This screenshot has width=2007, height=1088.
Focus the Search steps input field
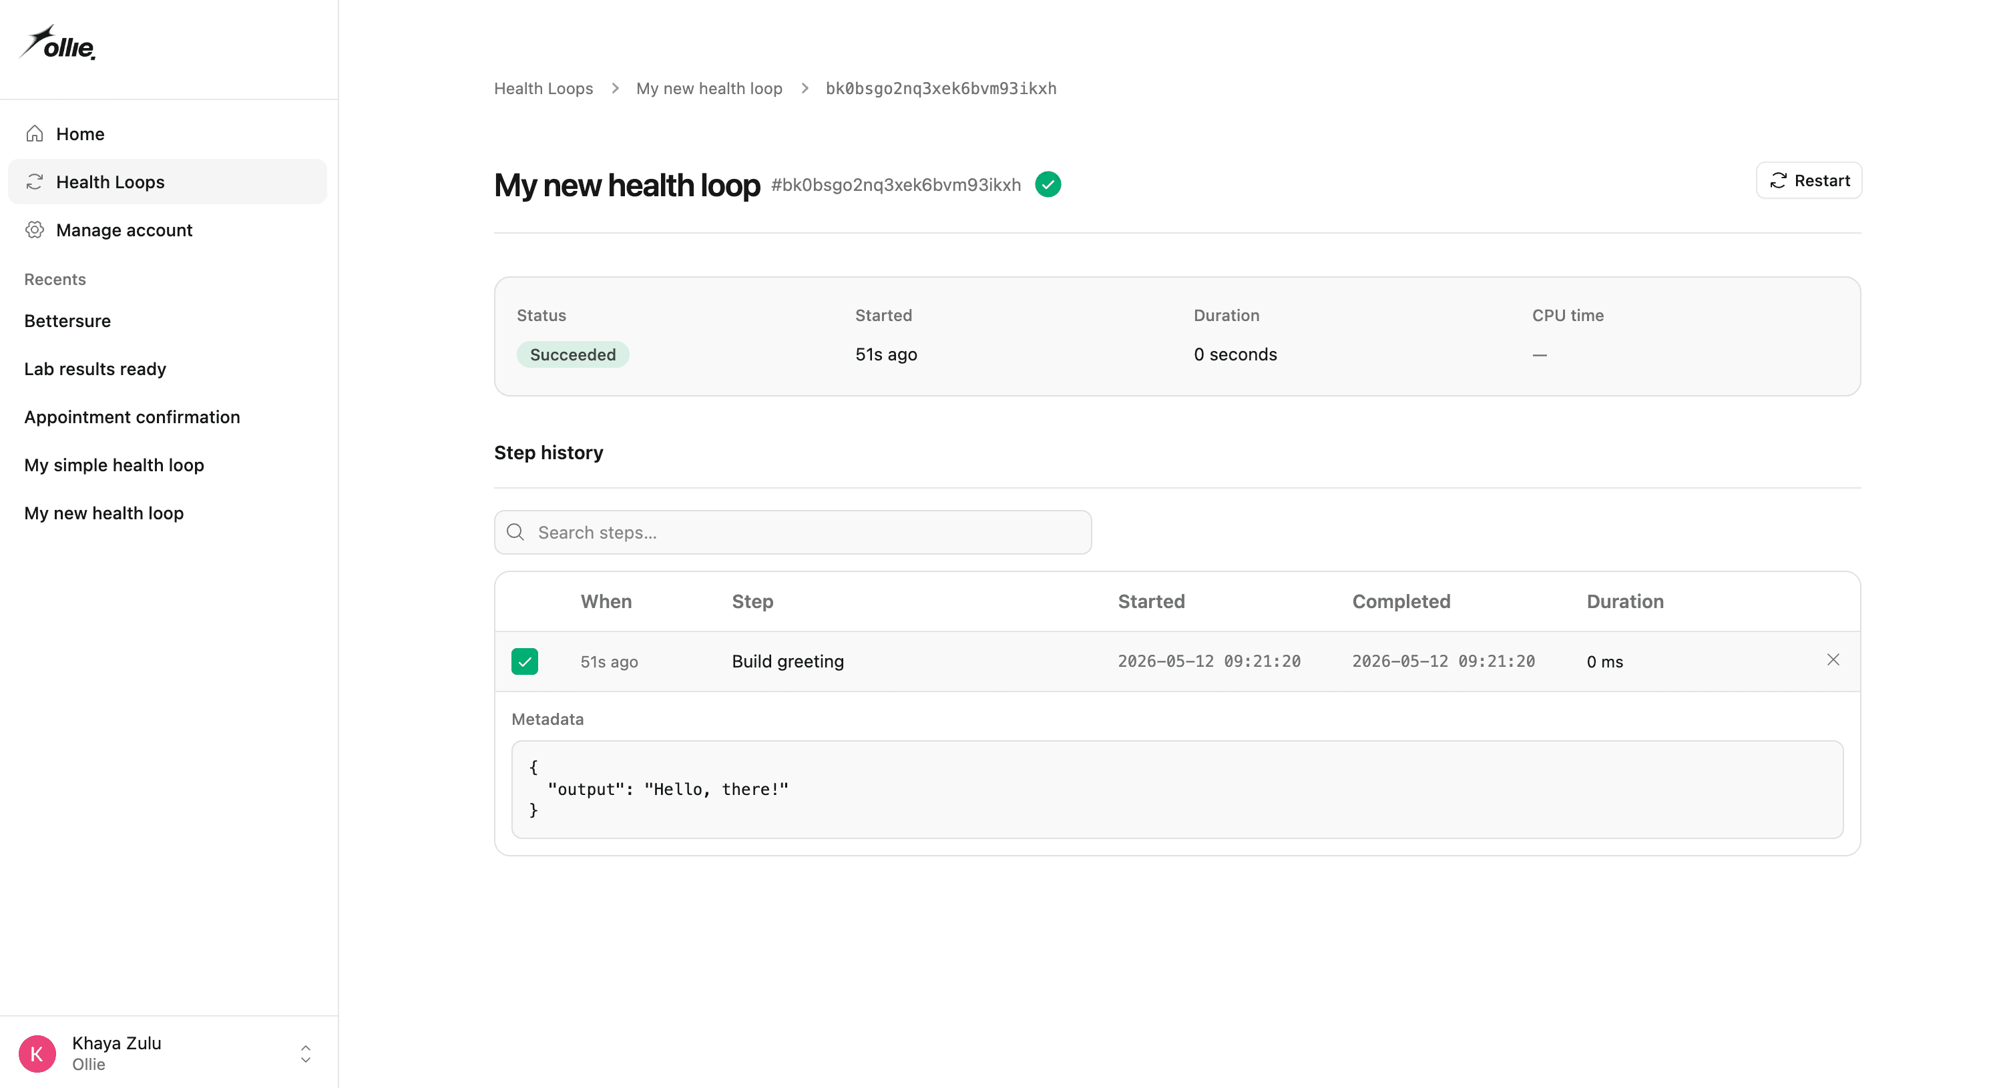pos(793,533)
